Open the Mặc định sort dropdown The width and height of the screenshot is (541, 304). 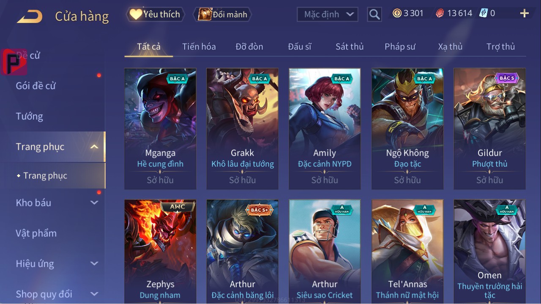(x=328, y=14)
